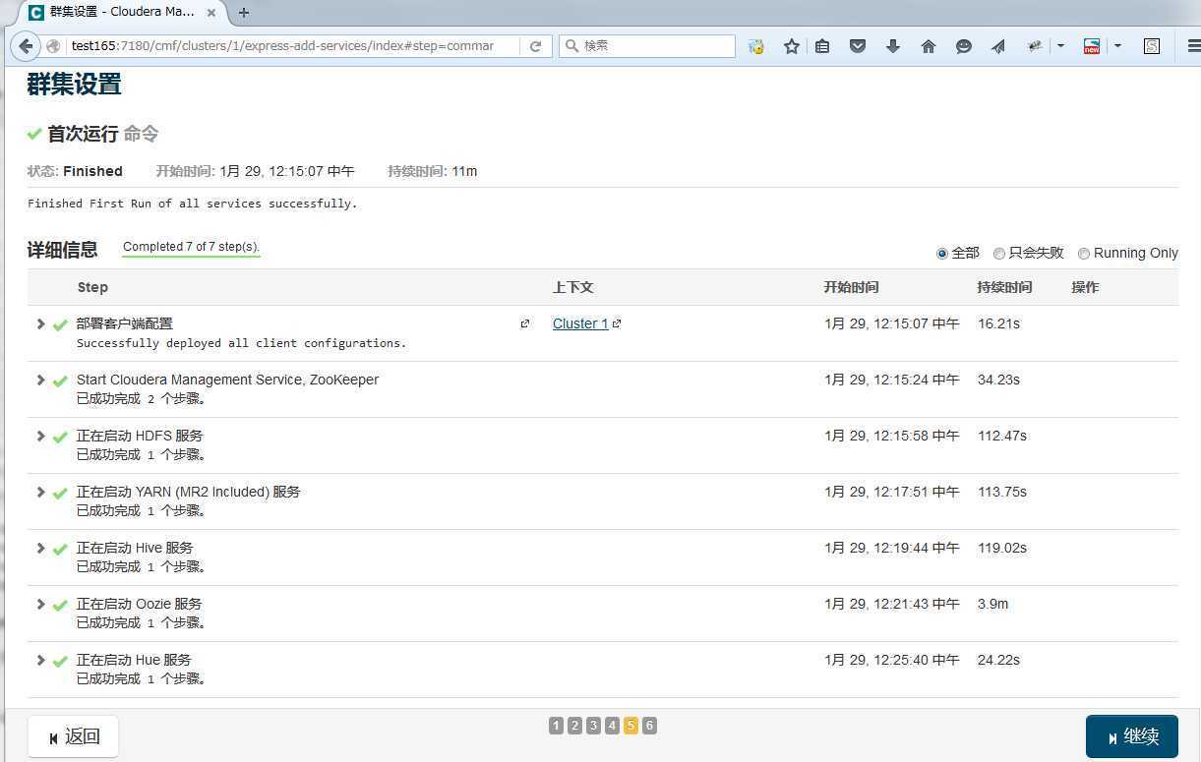Image resolution: width=1201 pixels, height=762 pixels.
Task: Open the bookmarks list icon
Action: (x=822, y=46)
